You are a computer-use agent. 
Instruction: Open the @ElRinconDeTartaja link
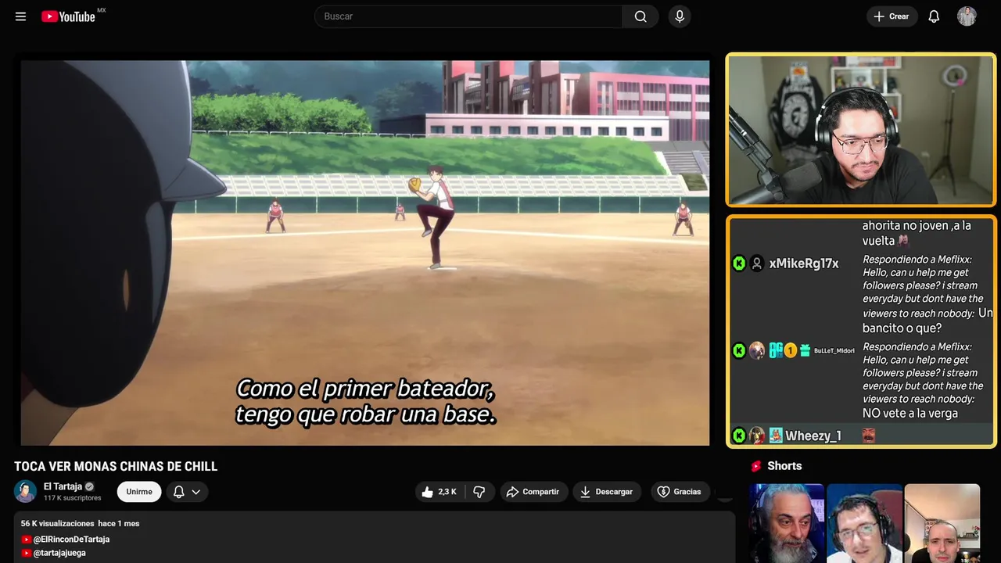[x=71, y=540]
